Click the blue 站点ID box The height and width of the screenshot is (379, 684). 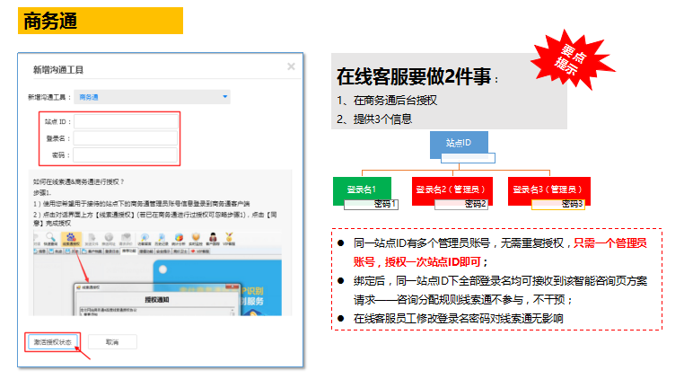click(459, 142)
